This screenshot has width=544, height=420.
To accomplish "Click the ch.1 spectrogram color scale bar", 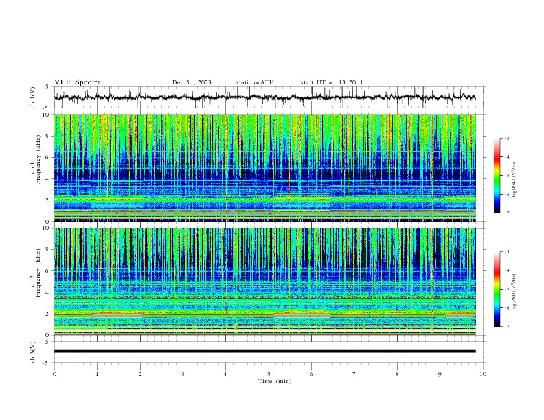I will pos(497,176).
